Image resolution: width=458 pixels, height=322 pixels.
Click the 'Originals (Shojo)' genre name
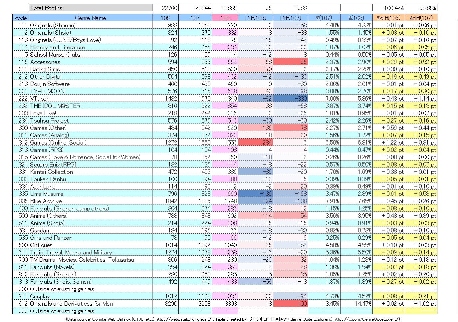pos(50,33)
